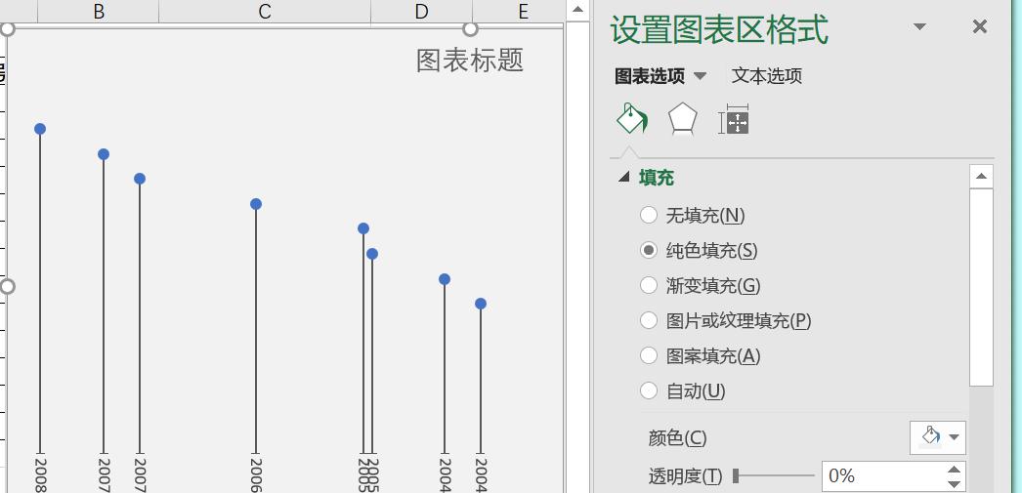This screenshot has height=493, width=1022.
Task: Open the Fill & Line paint bucket tab
Action: click(x=631, y=119)
